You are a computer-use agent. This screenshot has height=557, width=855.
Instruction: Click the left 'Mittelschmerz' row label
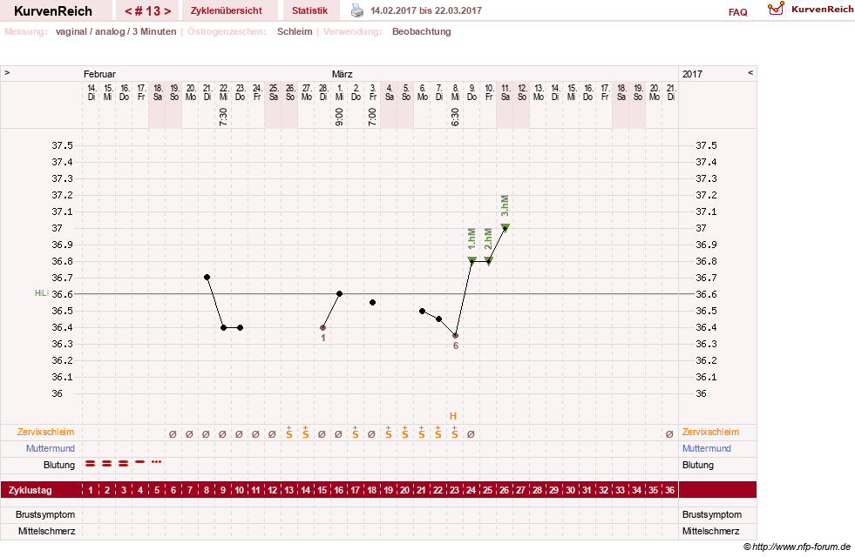(47, 531)
